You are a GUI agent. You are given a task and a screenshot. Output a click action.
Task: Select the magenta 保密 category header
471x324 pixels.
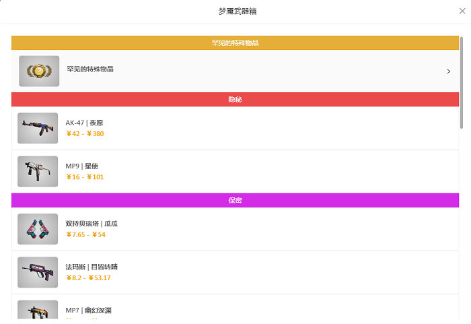pos(235,200)
